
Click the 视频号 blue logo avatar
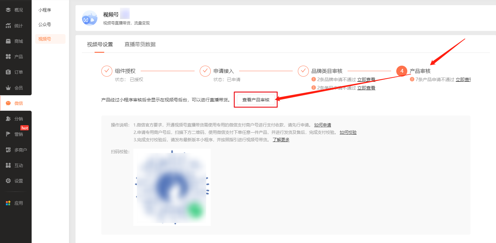(x=89, y=18)
